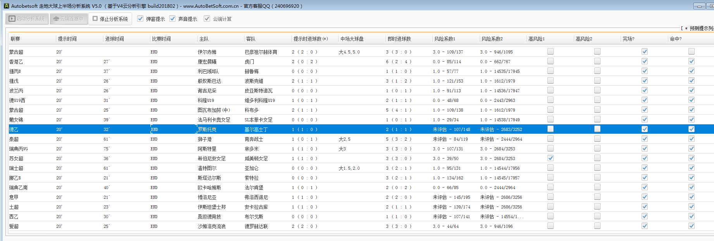Click the cloud icon on 云端连接中
This screenshot has width=714, height=241.
[56, 19]
